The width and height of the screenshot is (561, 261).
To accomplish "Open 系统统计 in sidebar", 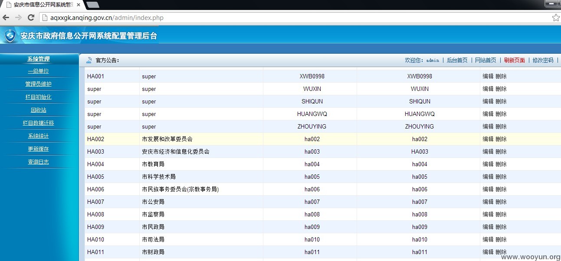I will coord(38,136).
